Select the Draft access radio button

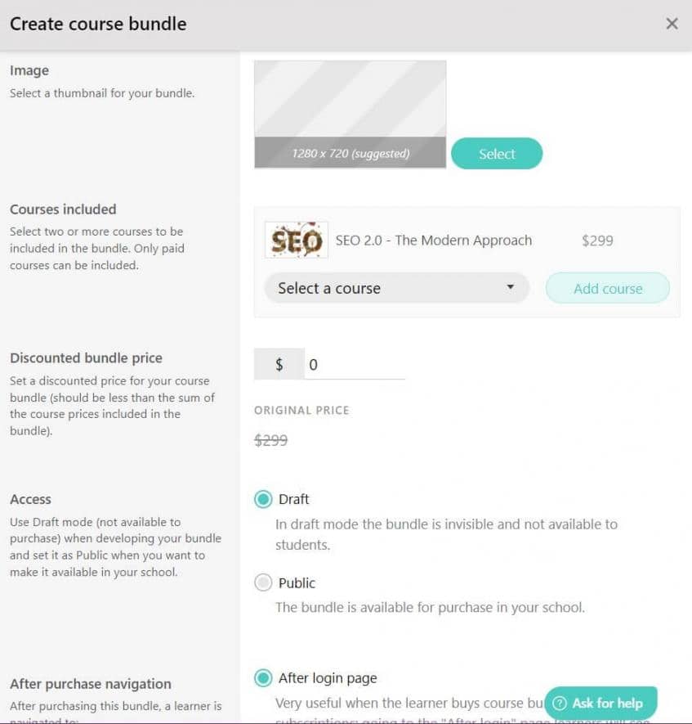click(x=263, y=499)
